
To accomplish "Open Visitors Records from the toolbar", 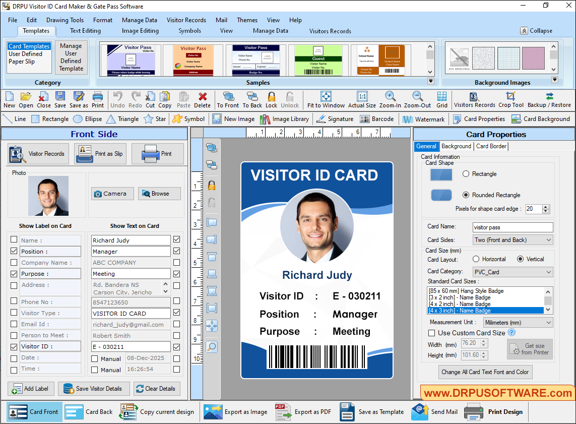I will tap(474, 99).
